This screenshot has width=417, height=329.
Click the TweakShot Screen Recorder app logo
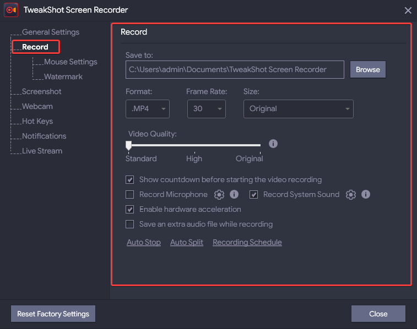click(x=11, y=10)
